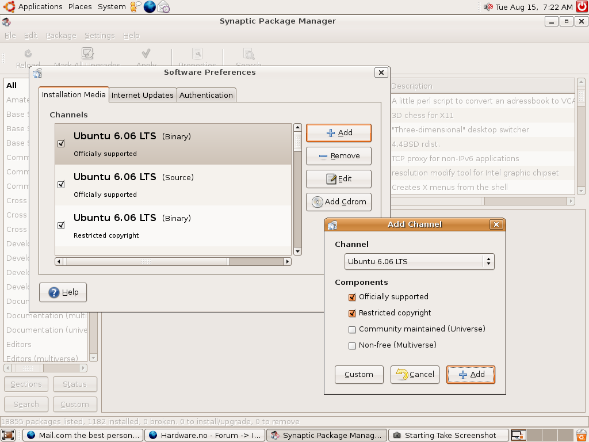Uncheck Ubuntu 6.06 LTS Source channel

click(x=61, y=185)
